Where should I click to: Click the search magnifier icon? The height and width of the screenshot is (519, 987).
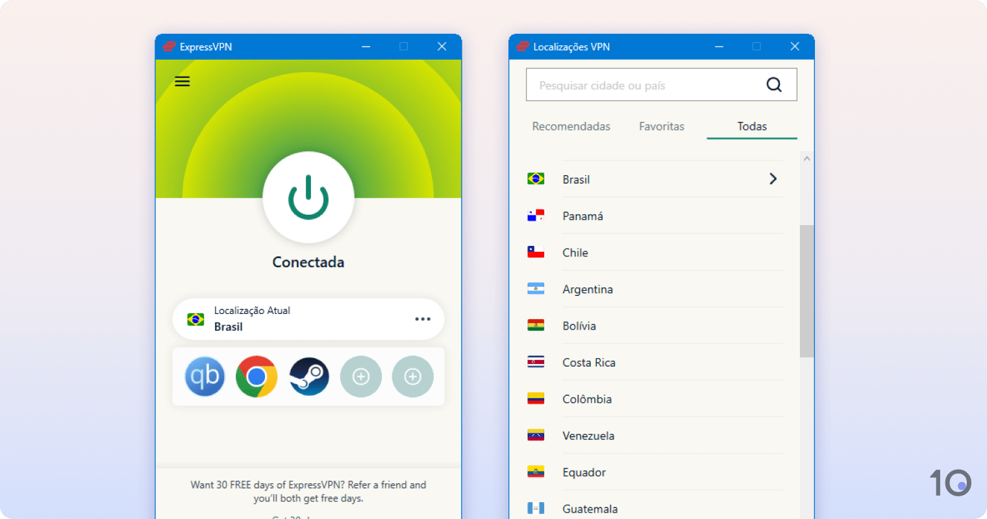pyautogui.click(x=773, y=84)
